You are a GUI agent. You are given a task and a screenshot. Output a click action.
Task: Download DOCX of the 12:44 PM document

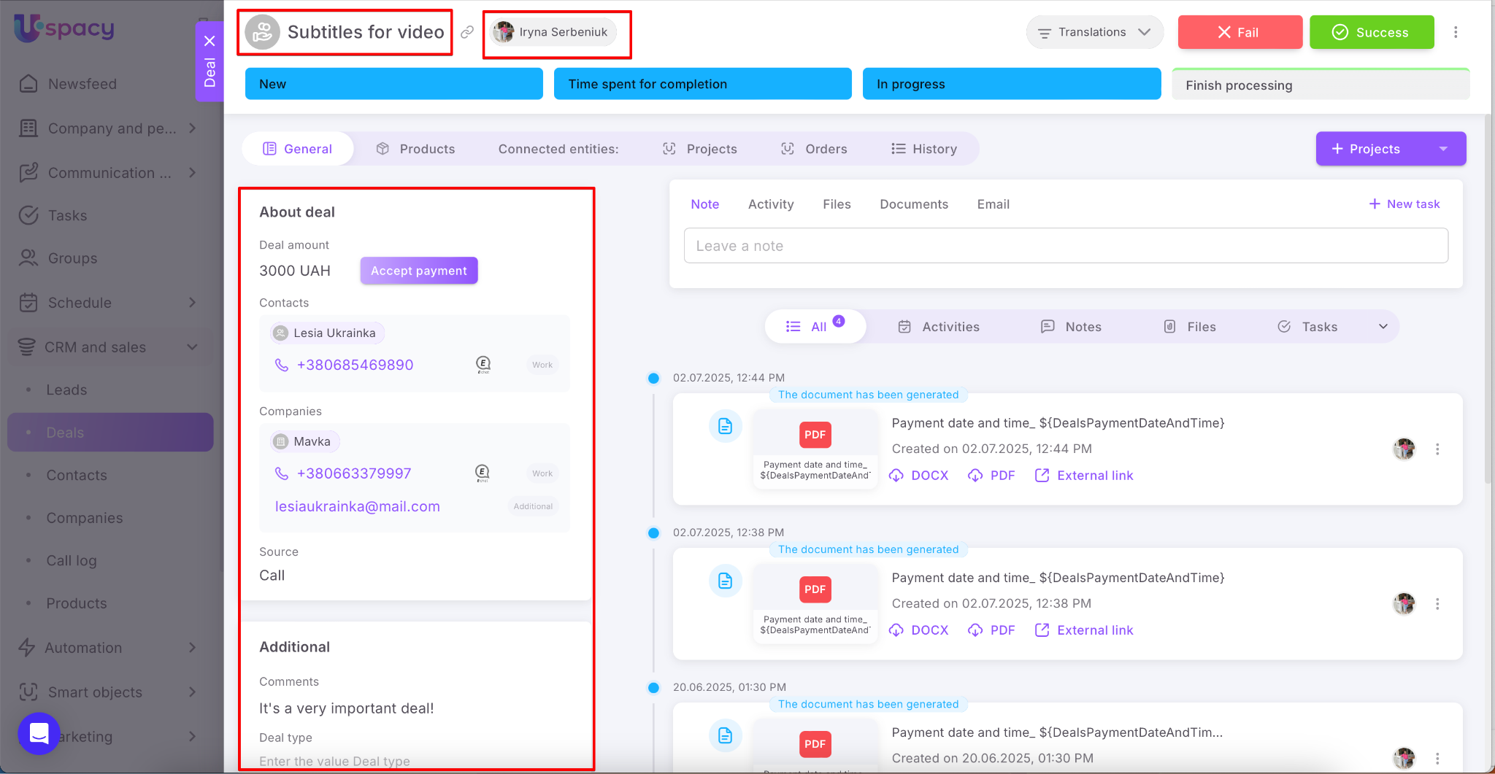(x=919, y=476)
